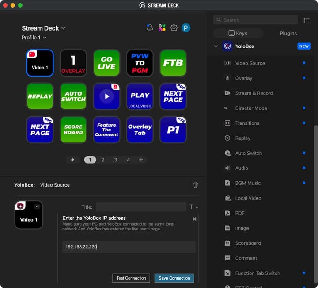Select the 1 OVERLAY key
Image resolution: width=318 pixels, height=288 pixels.
pos(73,63)
